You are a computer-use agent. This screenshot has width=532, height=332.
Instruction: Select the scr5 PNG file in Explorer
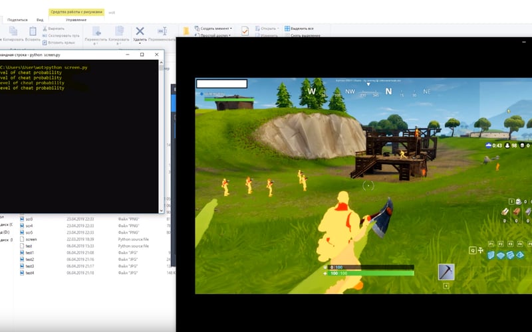click(x=29, y=233)
